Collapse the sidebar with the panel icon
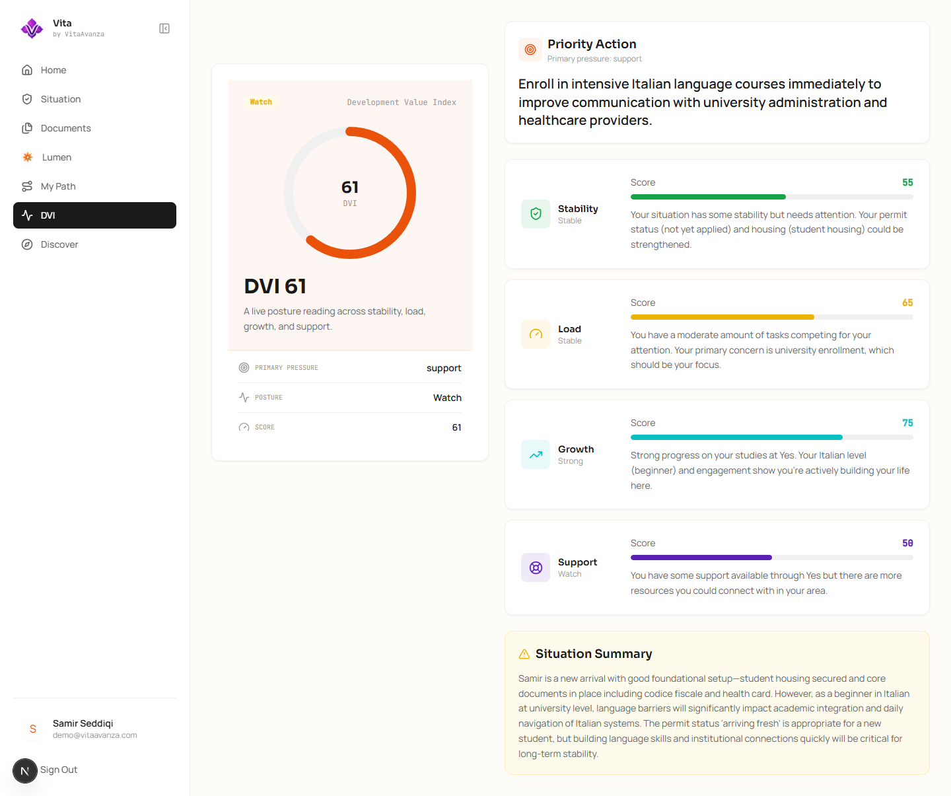 [x=164, y=28]
